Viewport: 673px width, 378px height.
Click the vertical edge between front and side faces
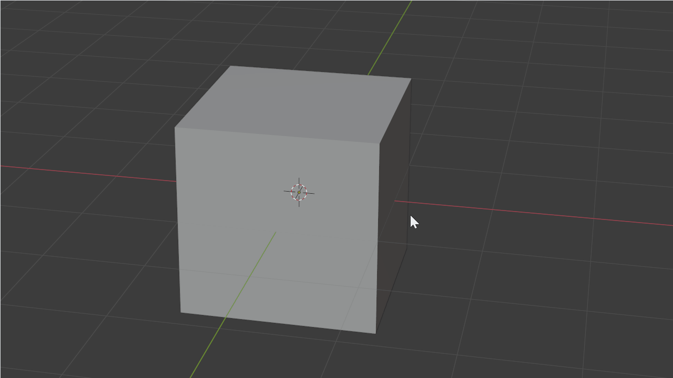378,236
